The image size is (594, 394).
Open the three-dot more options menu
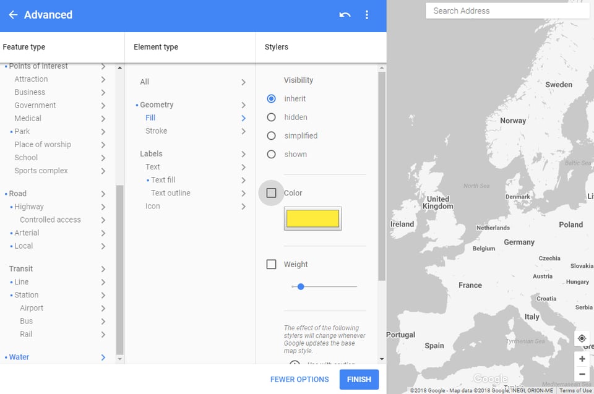pyautogui.click(x=367, y=15)
